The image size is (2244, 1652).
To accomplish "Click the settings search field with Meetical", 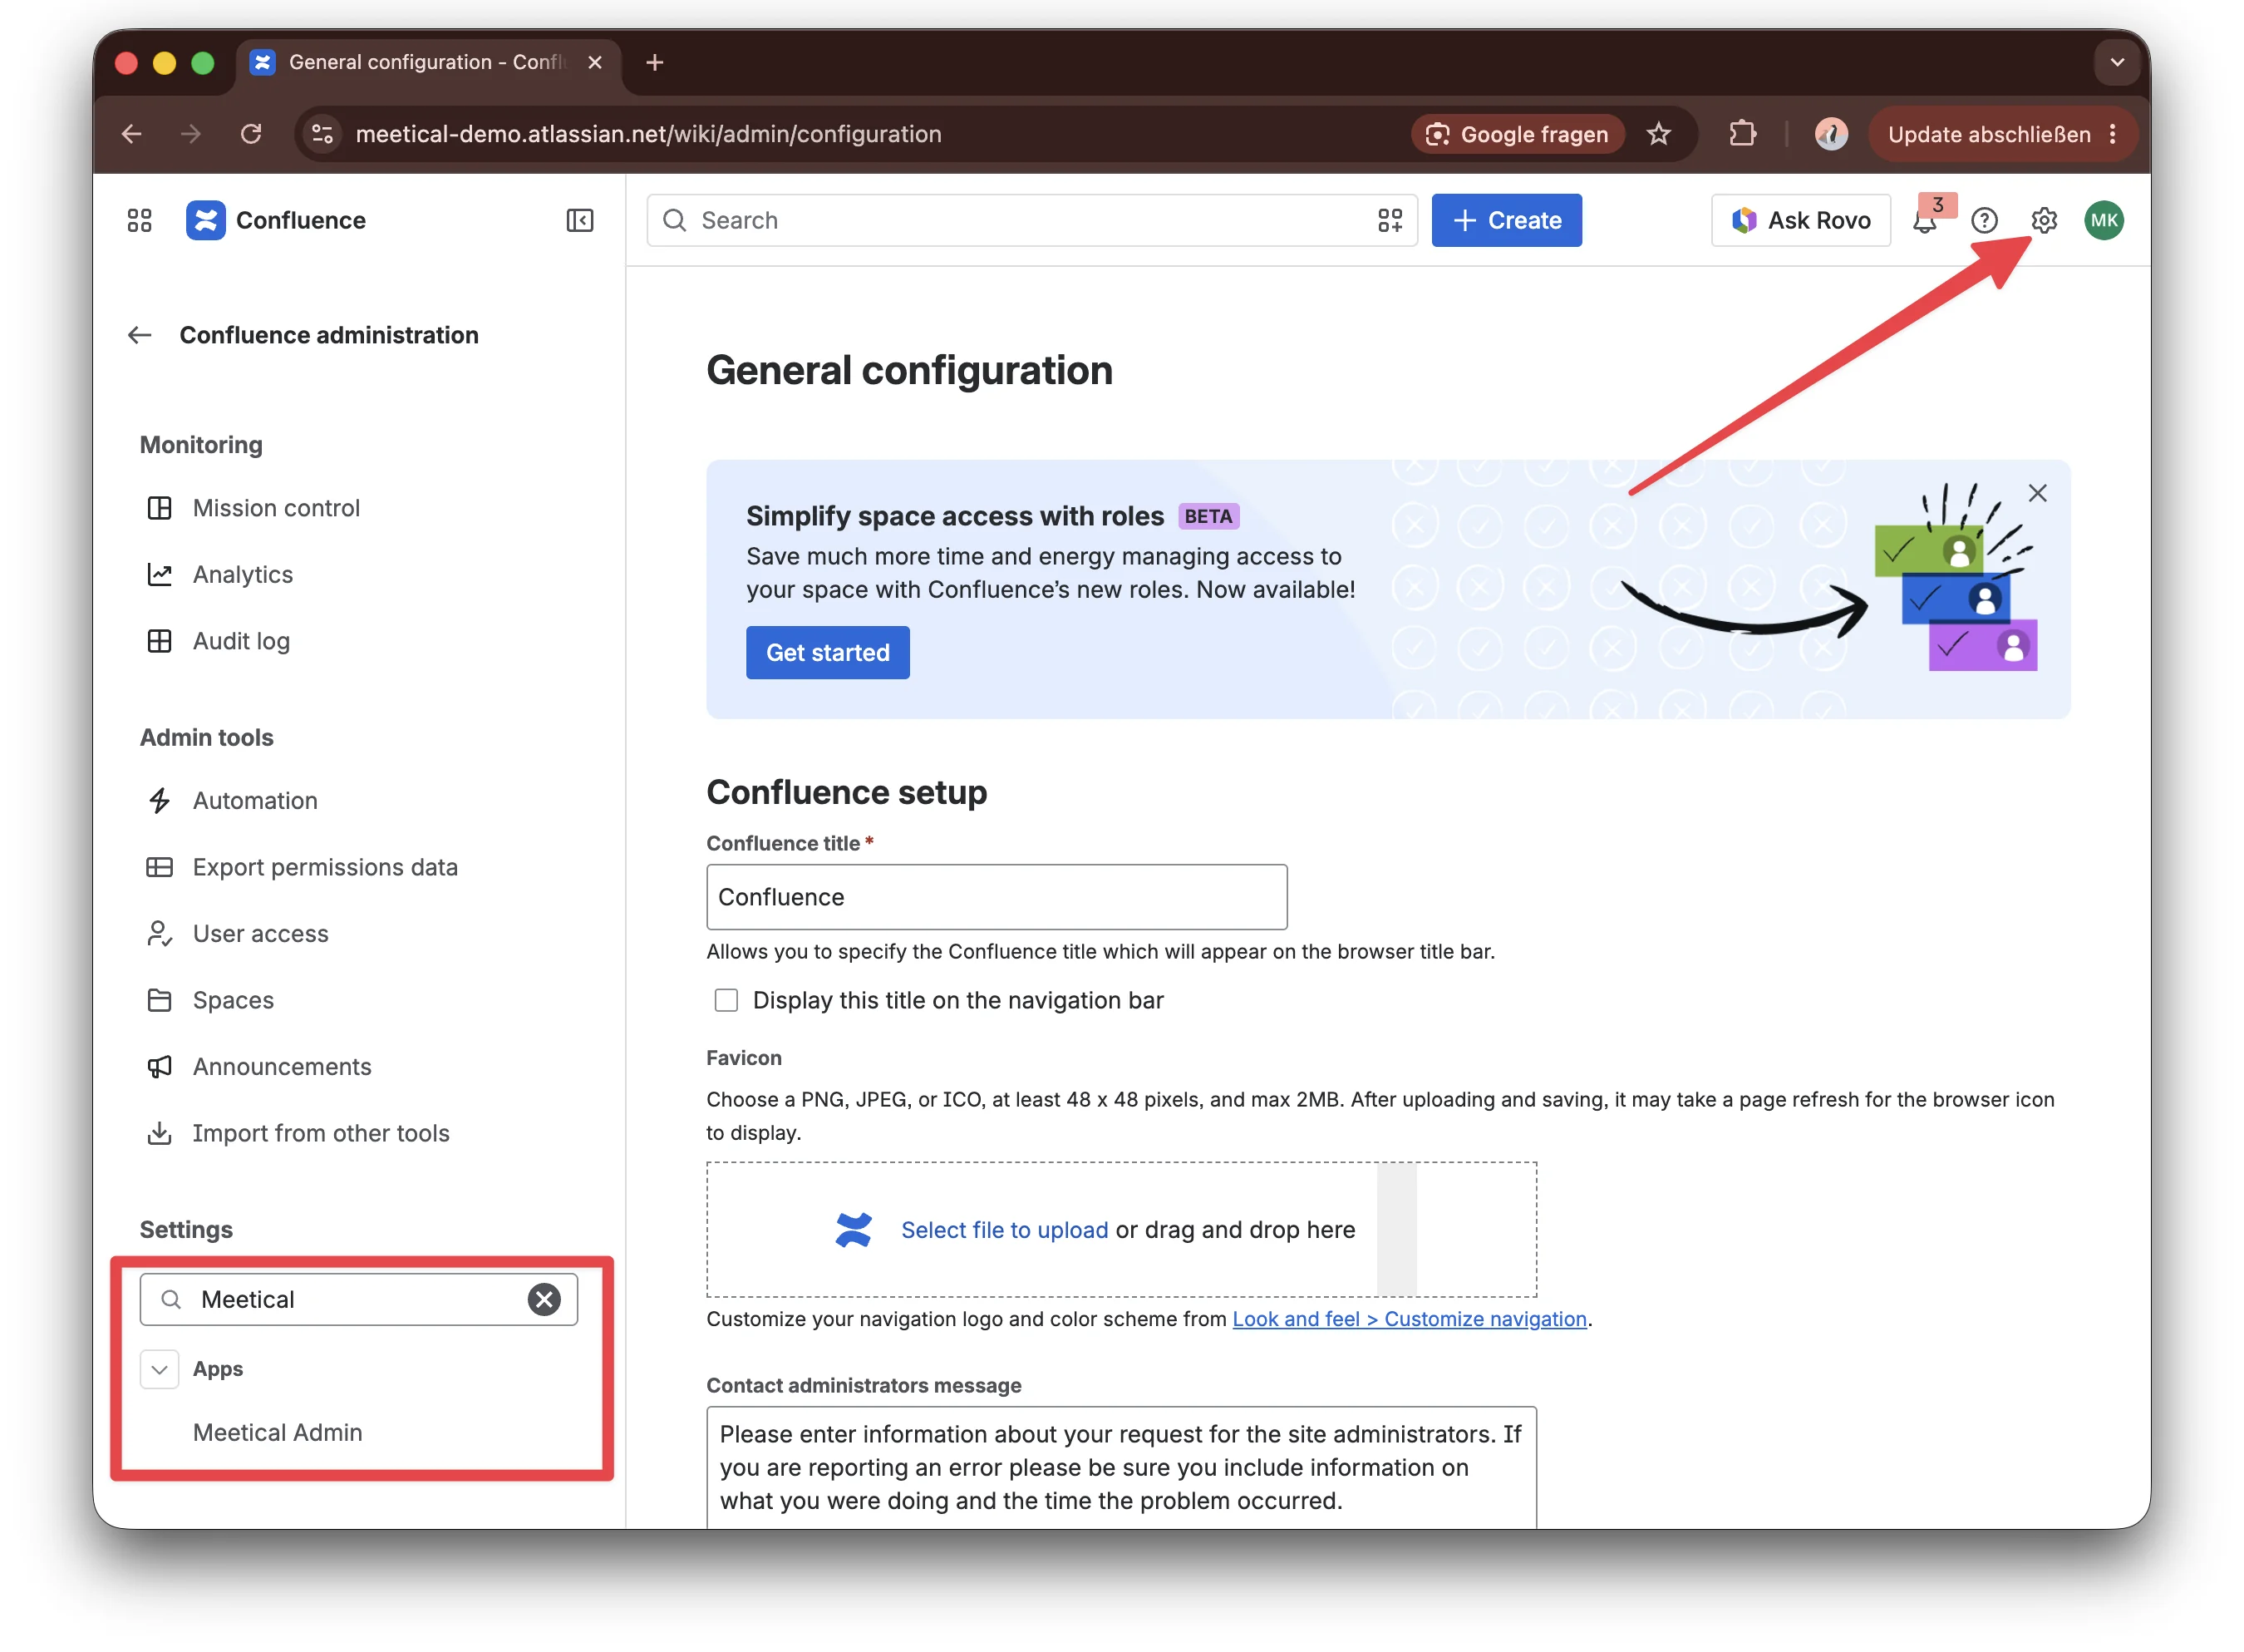I will [358, 1299].
